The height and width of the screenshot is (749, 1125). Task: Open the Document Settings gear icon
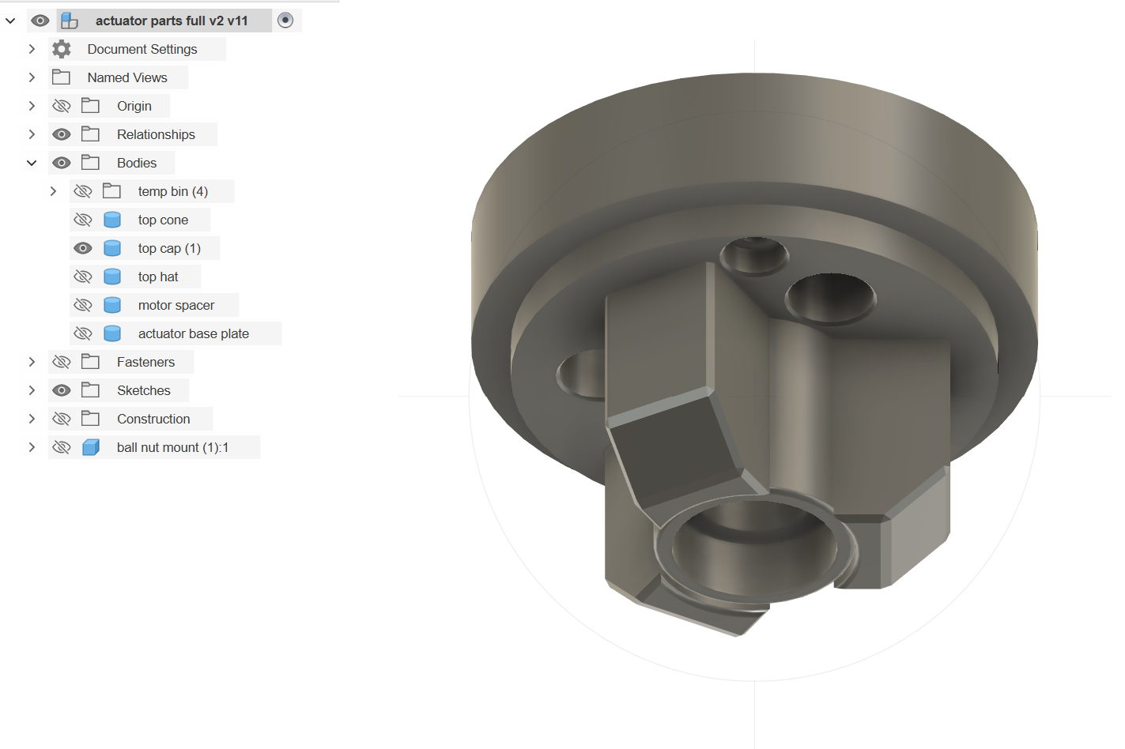pyautogui.click(x=61, y=48)
